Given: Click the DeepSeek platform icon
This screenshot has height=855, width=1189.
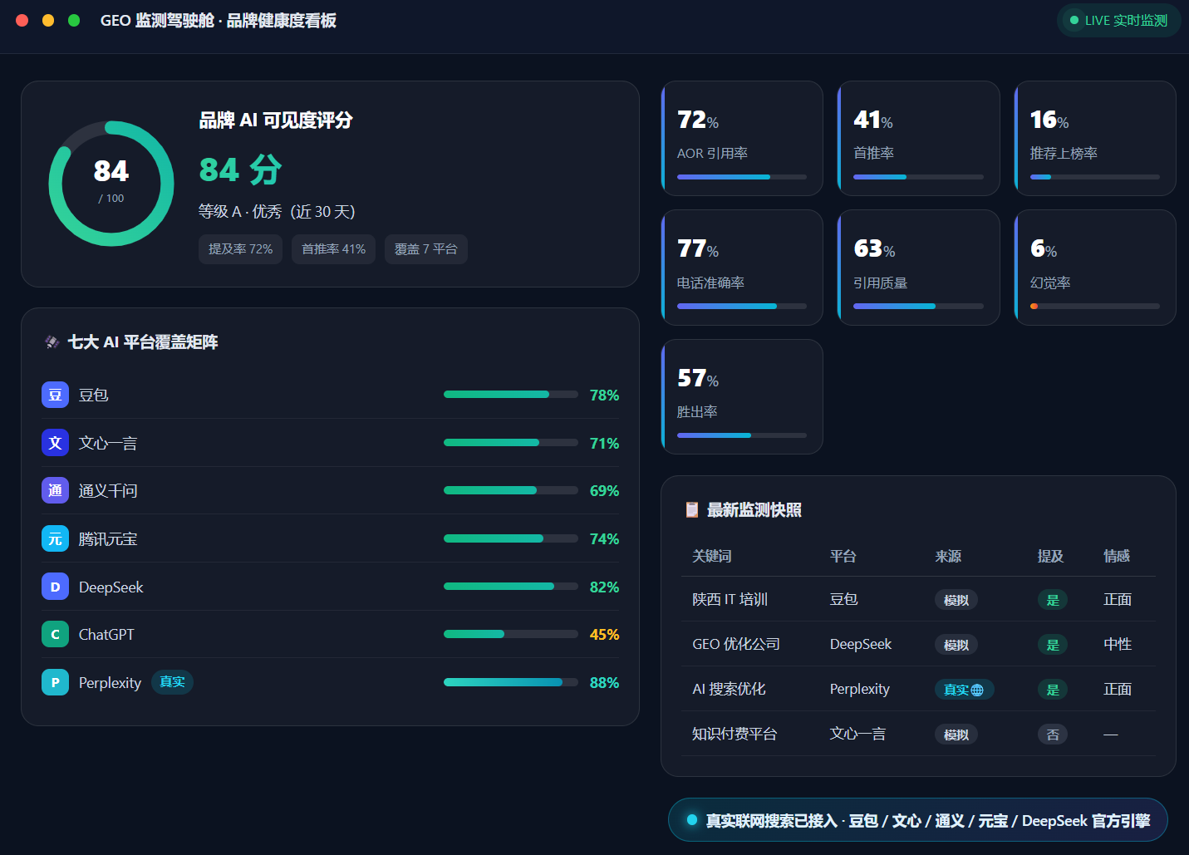Looking at the screenshot, I should 55,587.
